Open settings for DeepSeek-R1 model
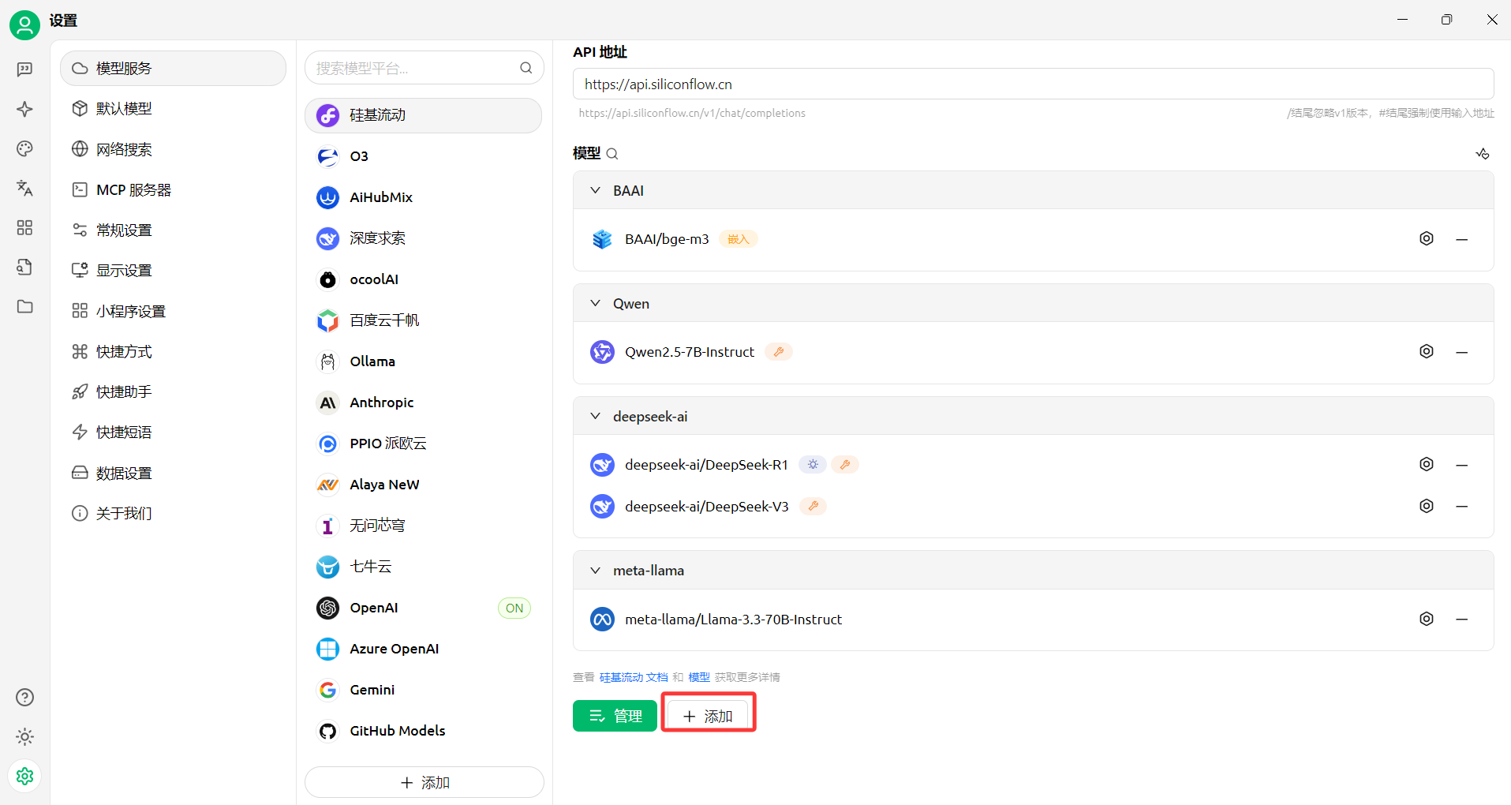Image resolution: width=1511 pixels, height=805 pixels. click(x=1426, y=464)
